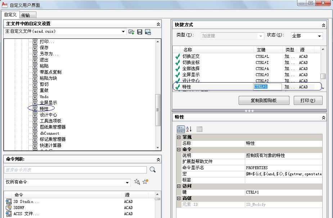This screenshot has height=218, width=333.
Task: Click the 打印(P) button
Action: 308,101
